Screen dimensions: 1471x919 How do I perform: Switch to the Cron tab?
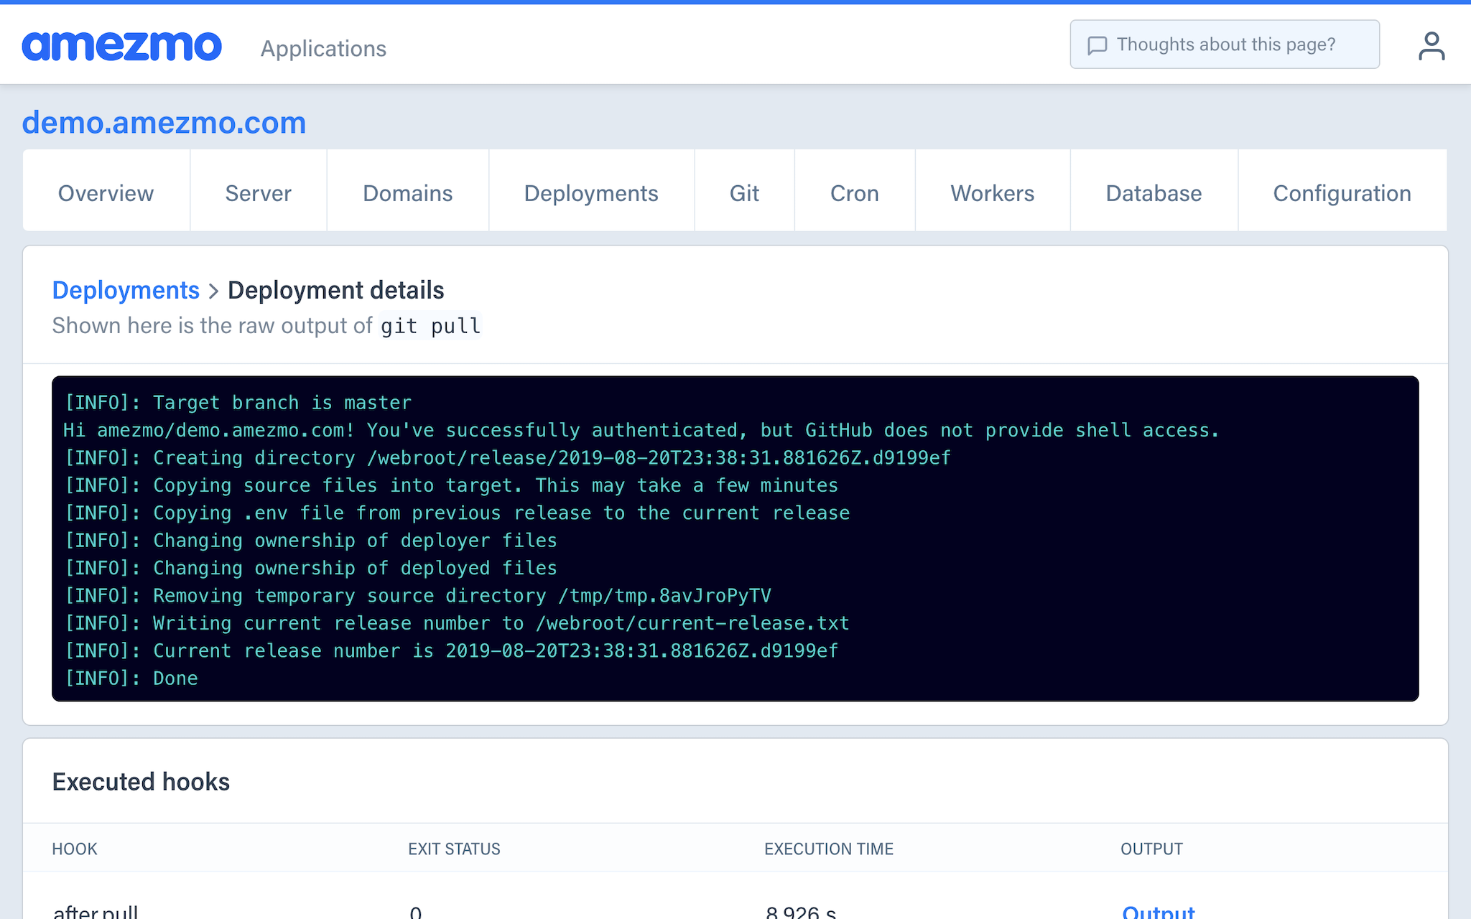(854, 192)
